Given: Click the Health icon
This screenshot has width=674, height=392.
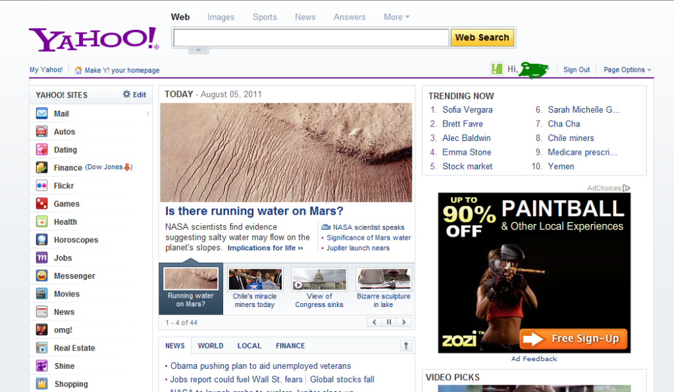Looking at the screenshot, I should coord(41,221).
